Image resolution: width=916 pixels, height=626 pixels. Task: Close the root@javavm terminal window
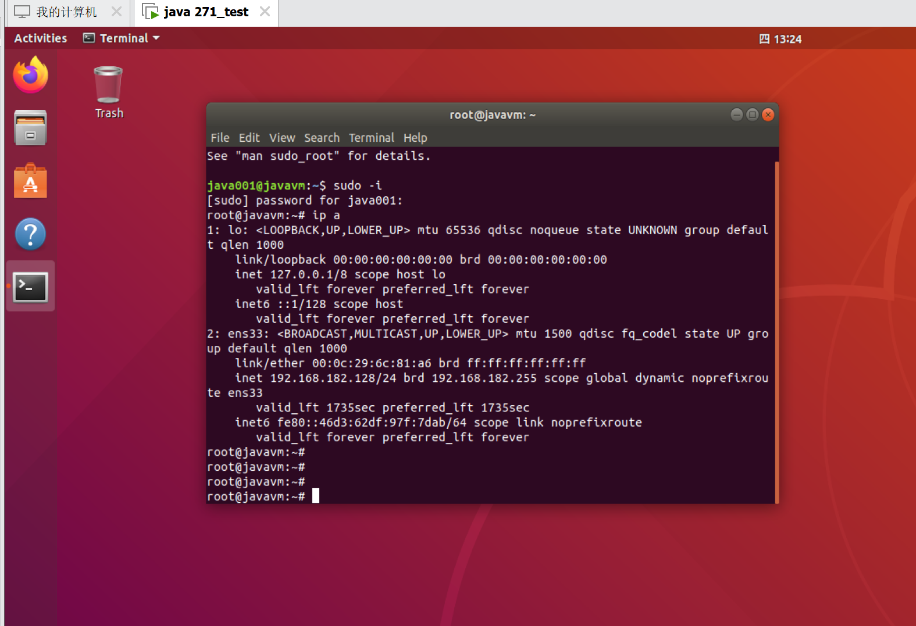coord(768,115)
